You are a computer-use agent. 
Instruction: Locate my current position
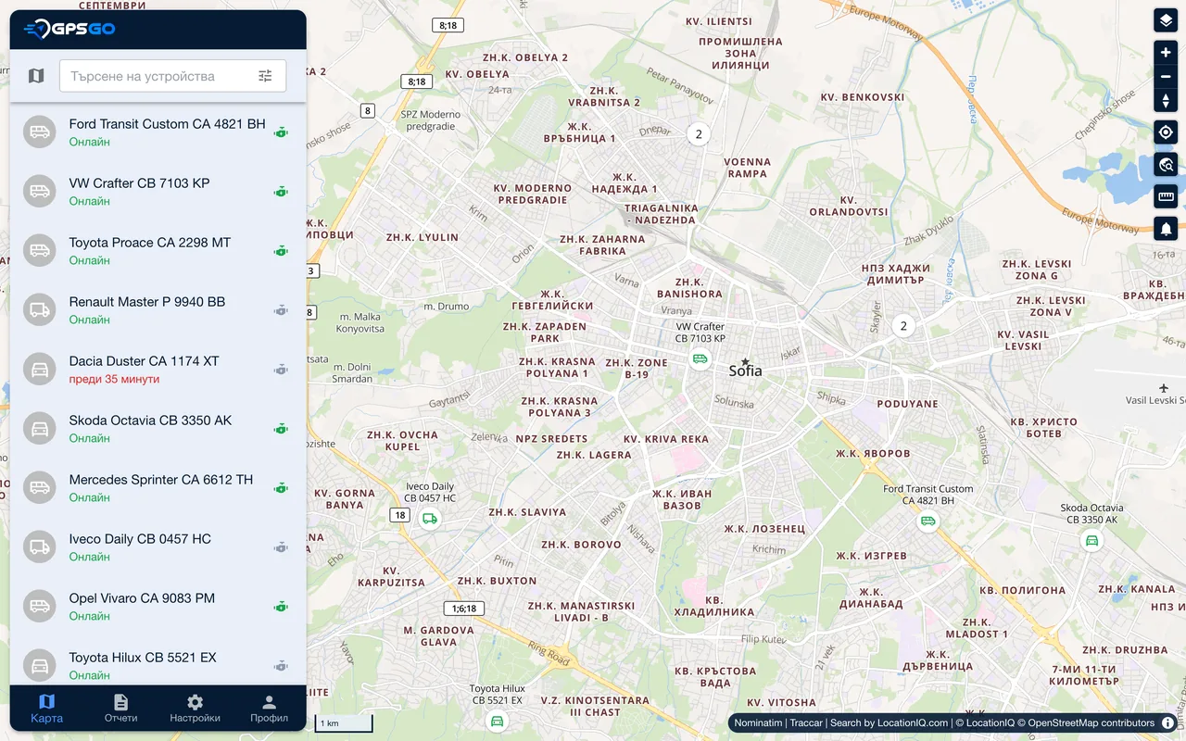1166,132
